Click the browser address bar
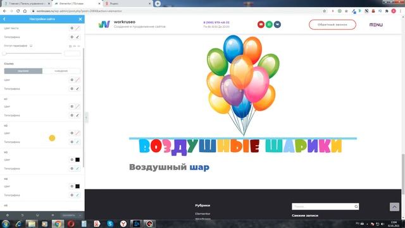The width and height of the screenshot is (405, 228). coord(176,11)
